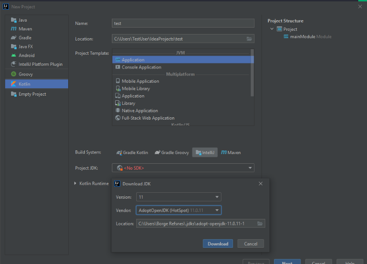
Task: Select Mobile Application template
Action: (181, 81)
